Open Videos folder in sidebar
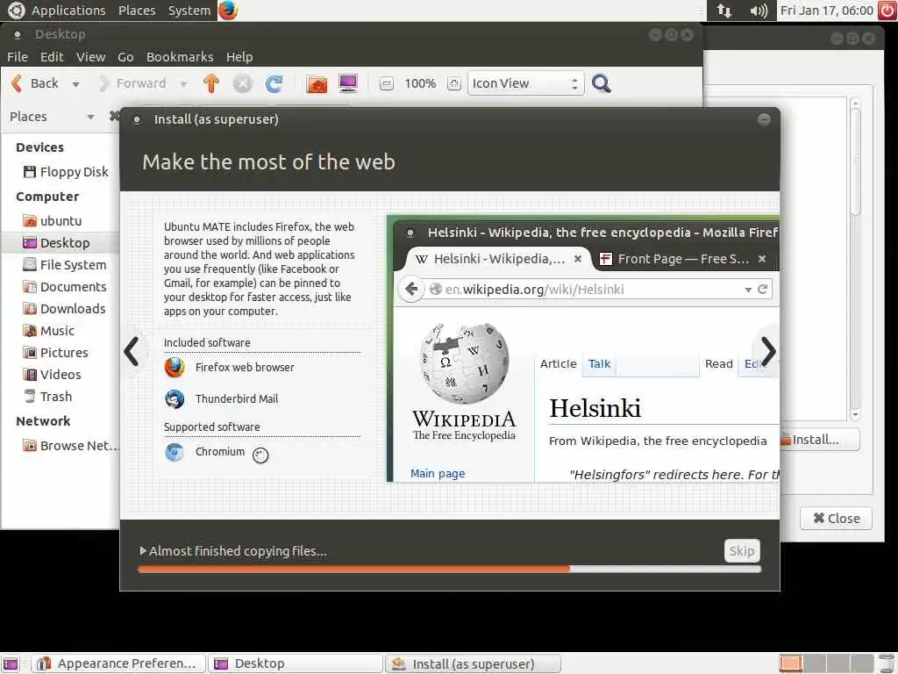The image size is (898, 674). tap(52, 375)
